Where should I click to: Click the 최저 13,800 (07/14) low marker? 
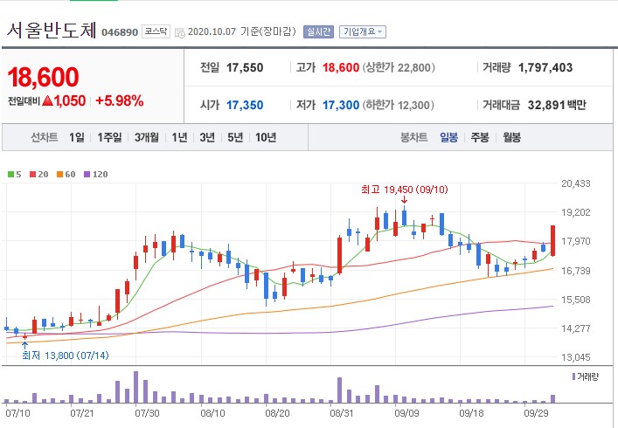(x=65, y=356)
